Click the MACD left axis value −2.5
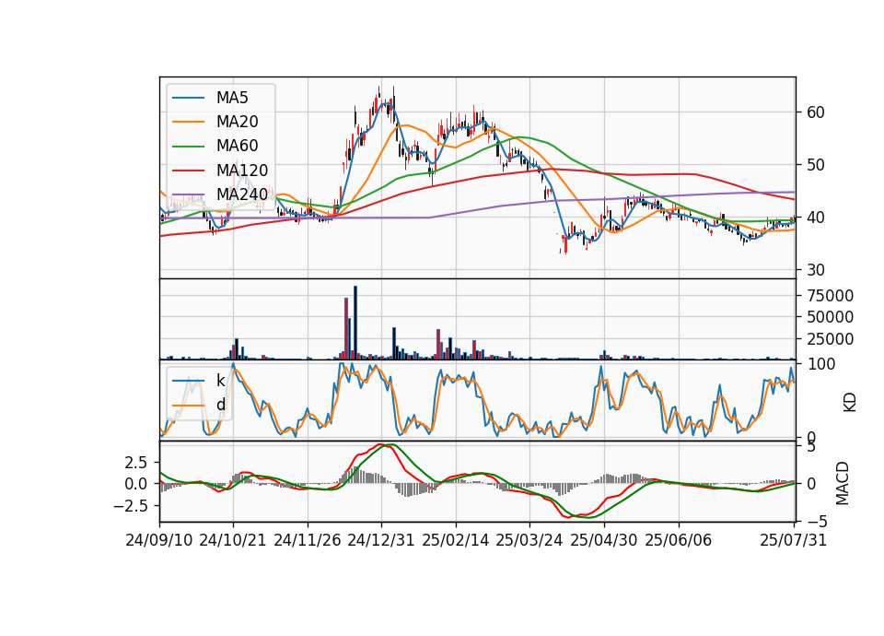 [130, 505]
